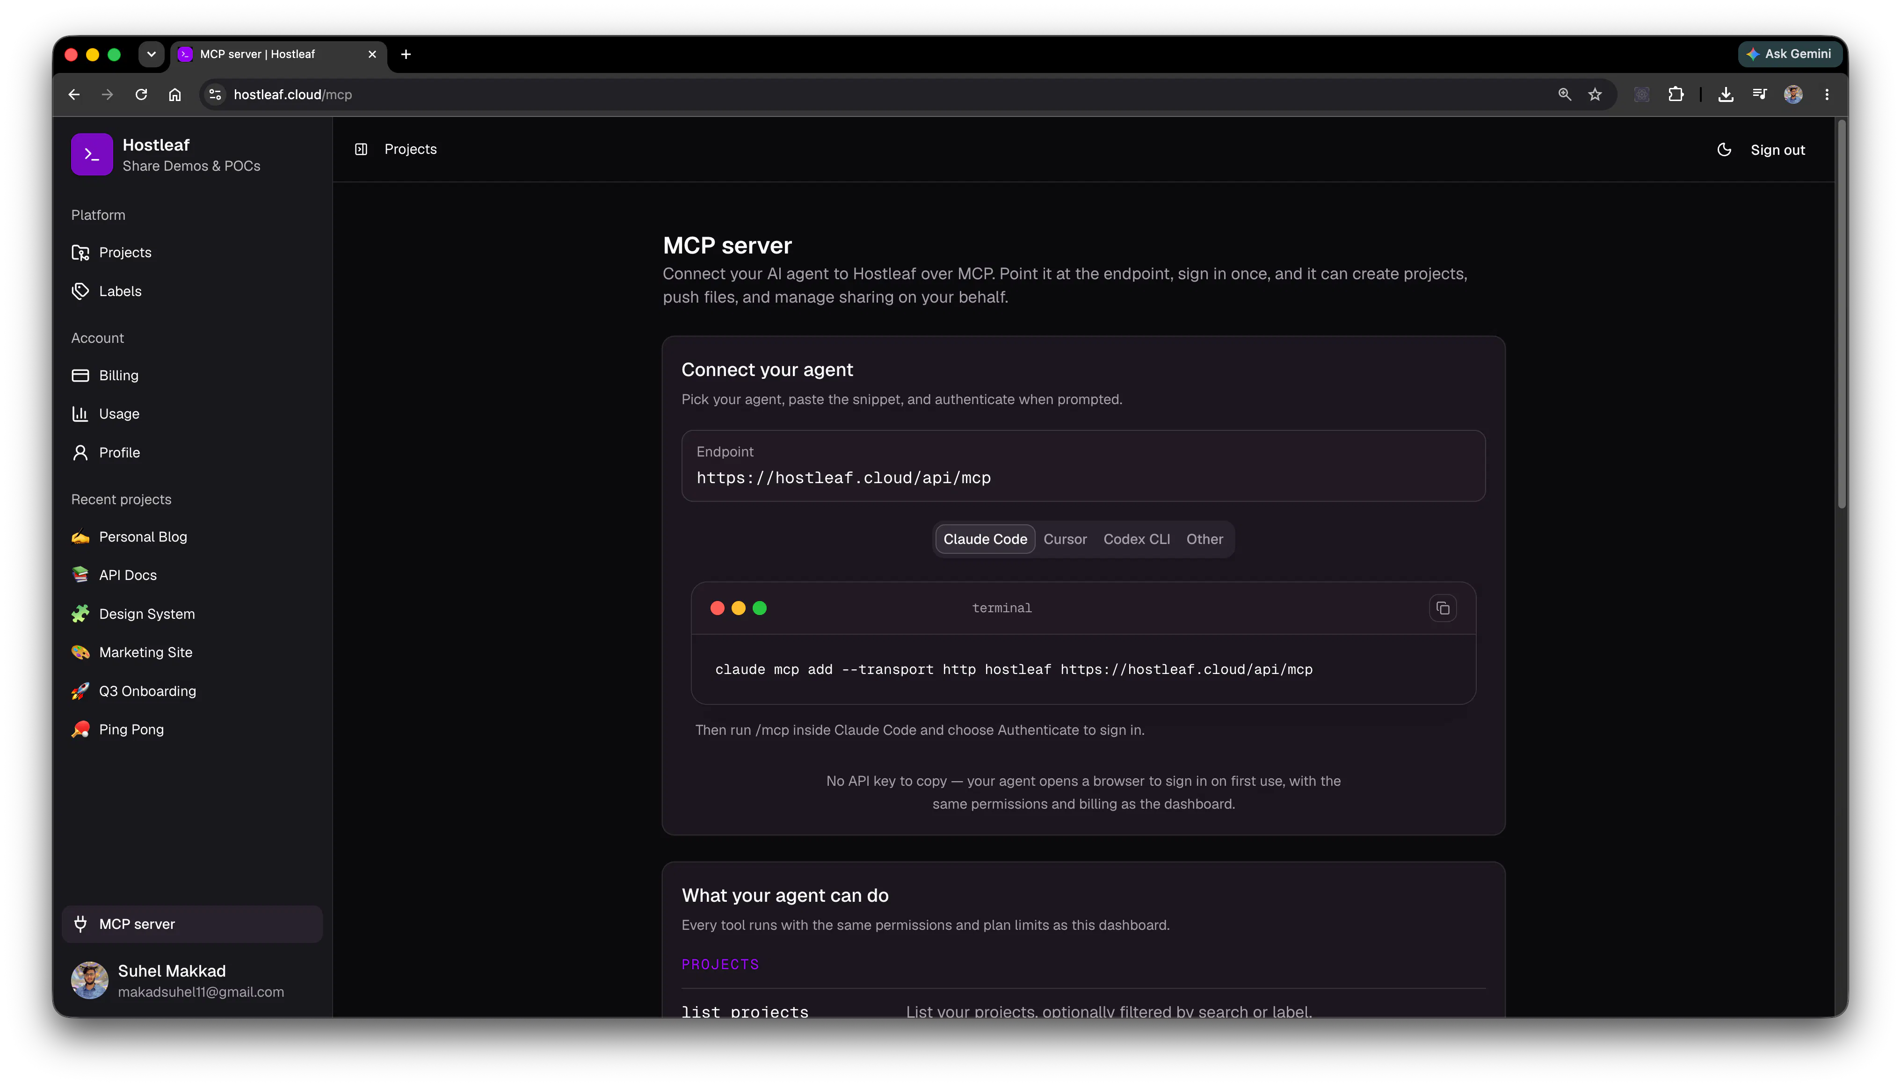Click the Sign out button
Image resolution: width=1901 pixels, height=1087 pixels.
[1778, 150]
